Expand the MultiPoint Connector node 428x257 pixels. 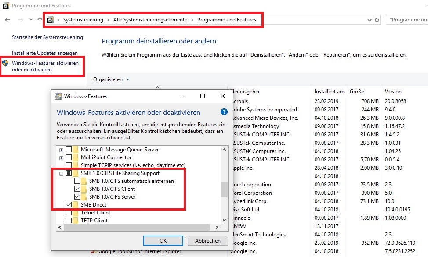pyautogui.click(x=62, y=158)
